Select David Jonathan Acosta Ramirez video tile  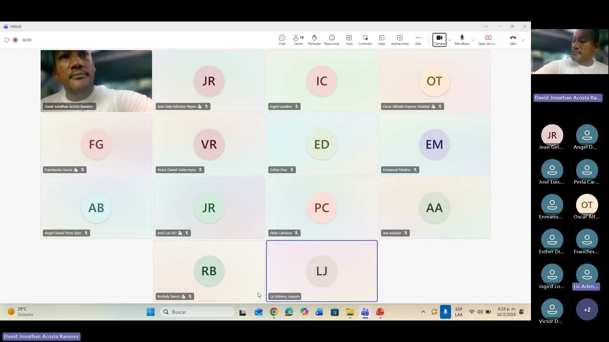coord(96,81)
